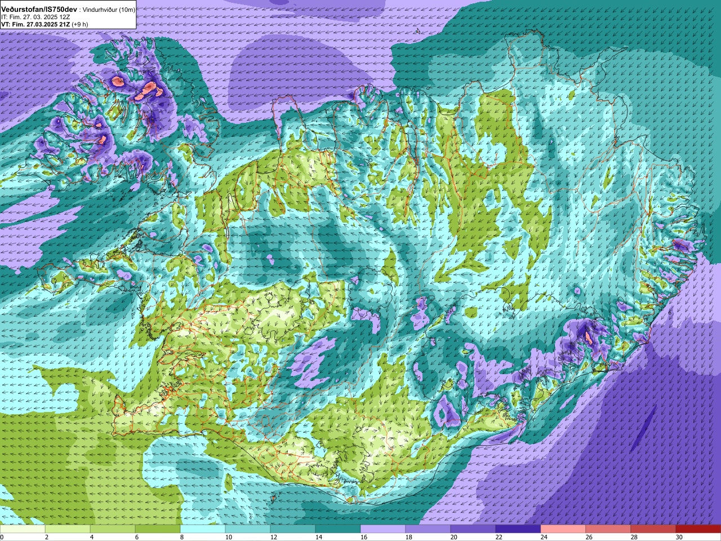
Task: Select the 20–22 purple legend swatch
Action: coord(473,529)
